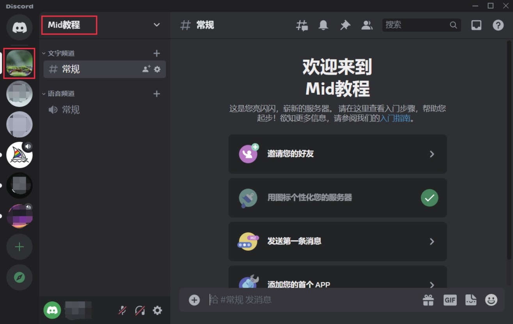Open GIF picker
This screenshot has width=513, height=324.
click(x=450, y=300)
